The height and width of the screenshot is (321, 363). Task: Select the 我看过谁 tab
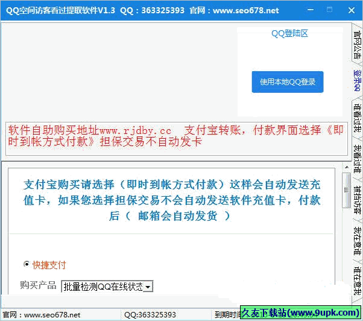pyautogui.click(x=357, y=159)
